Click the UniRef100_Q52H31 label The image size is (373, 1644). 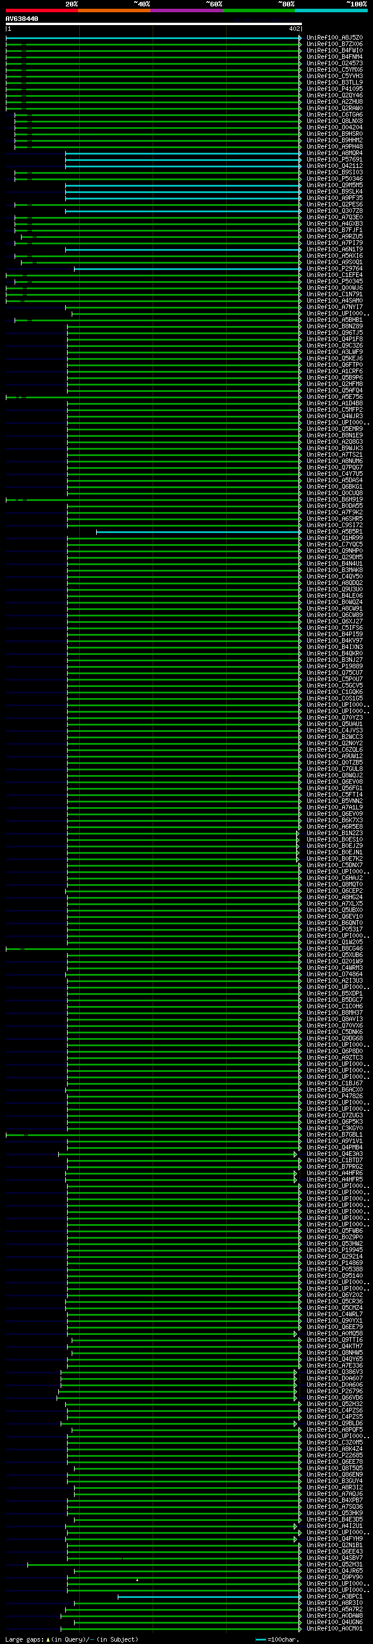pos(335,1564)
